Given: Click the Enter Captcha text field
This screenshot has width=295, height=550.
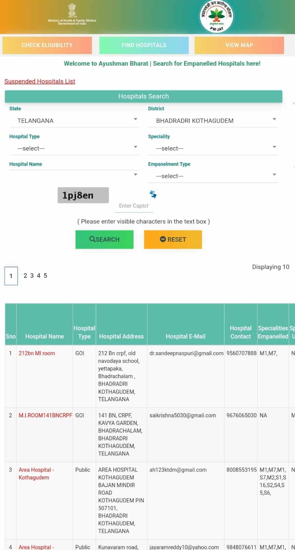Looking at the screenshot, I should click(x=134, y=206).
